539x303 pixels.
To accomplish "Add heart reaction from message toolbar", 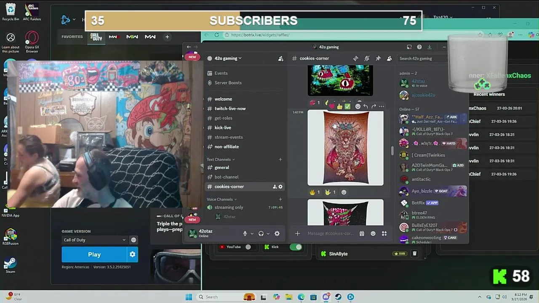I will (332, 106).
